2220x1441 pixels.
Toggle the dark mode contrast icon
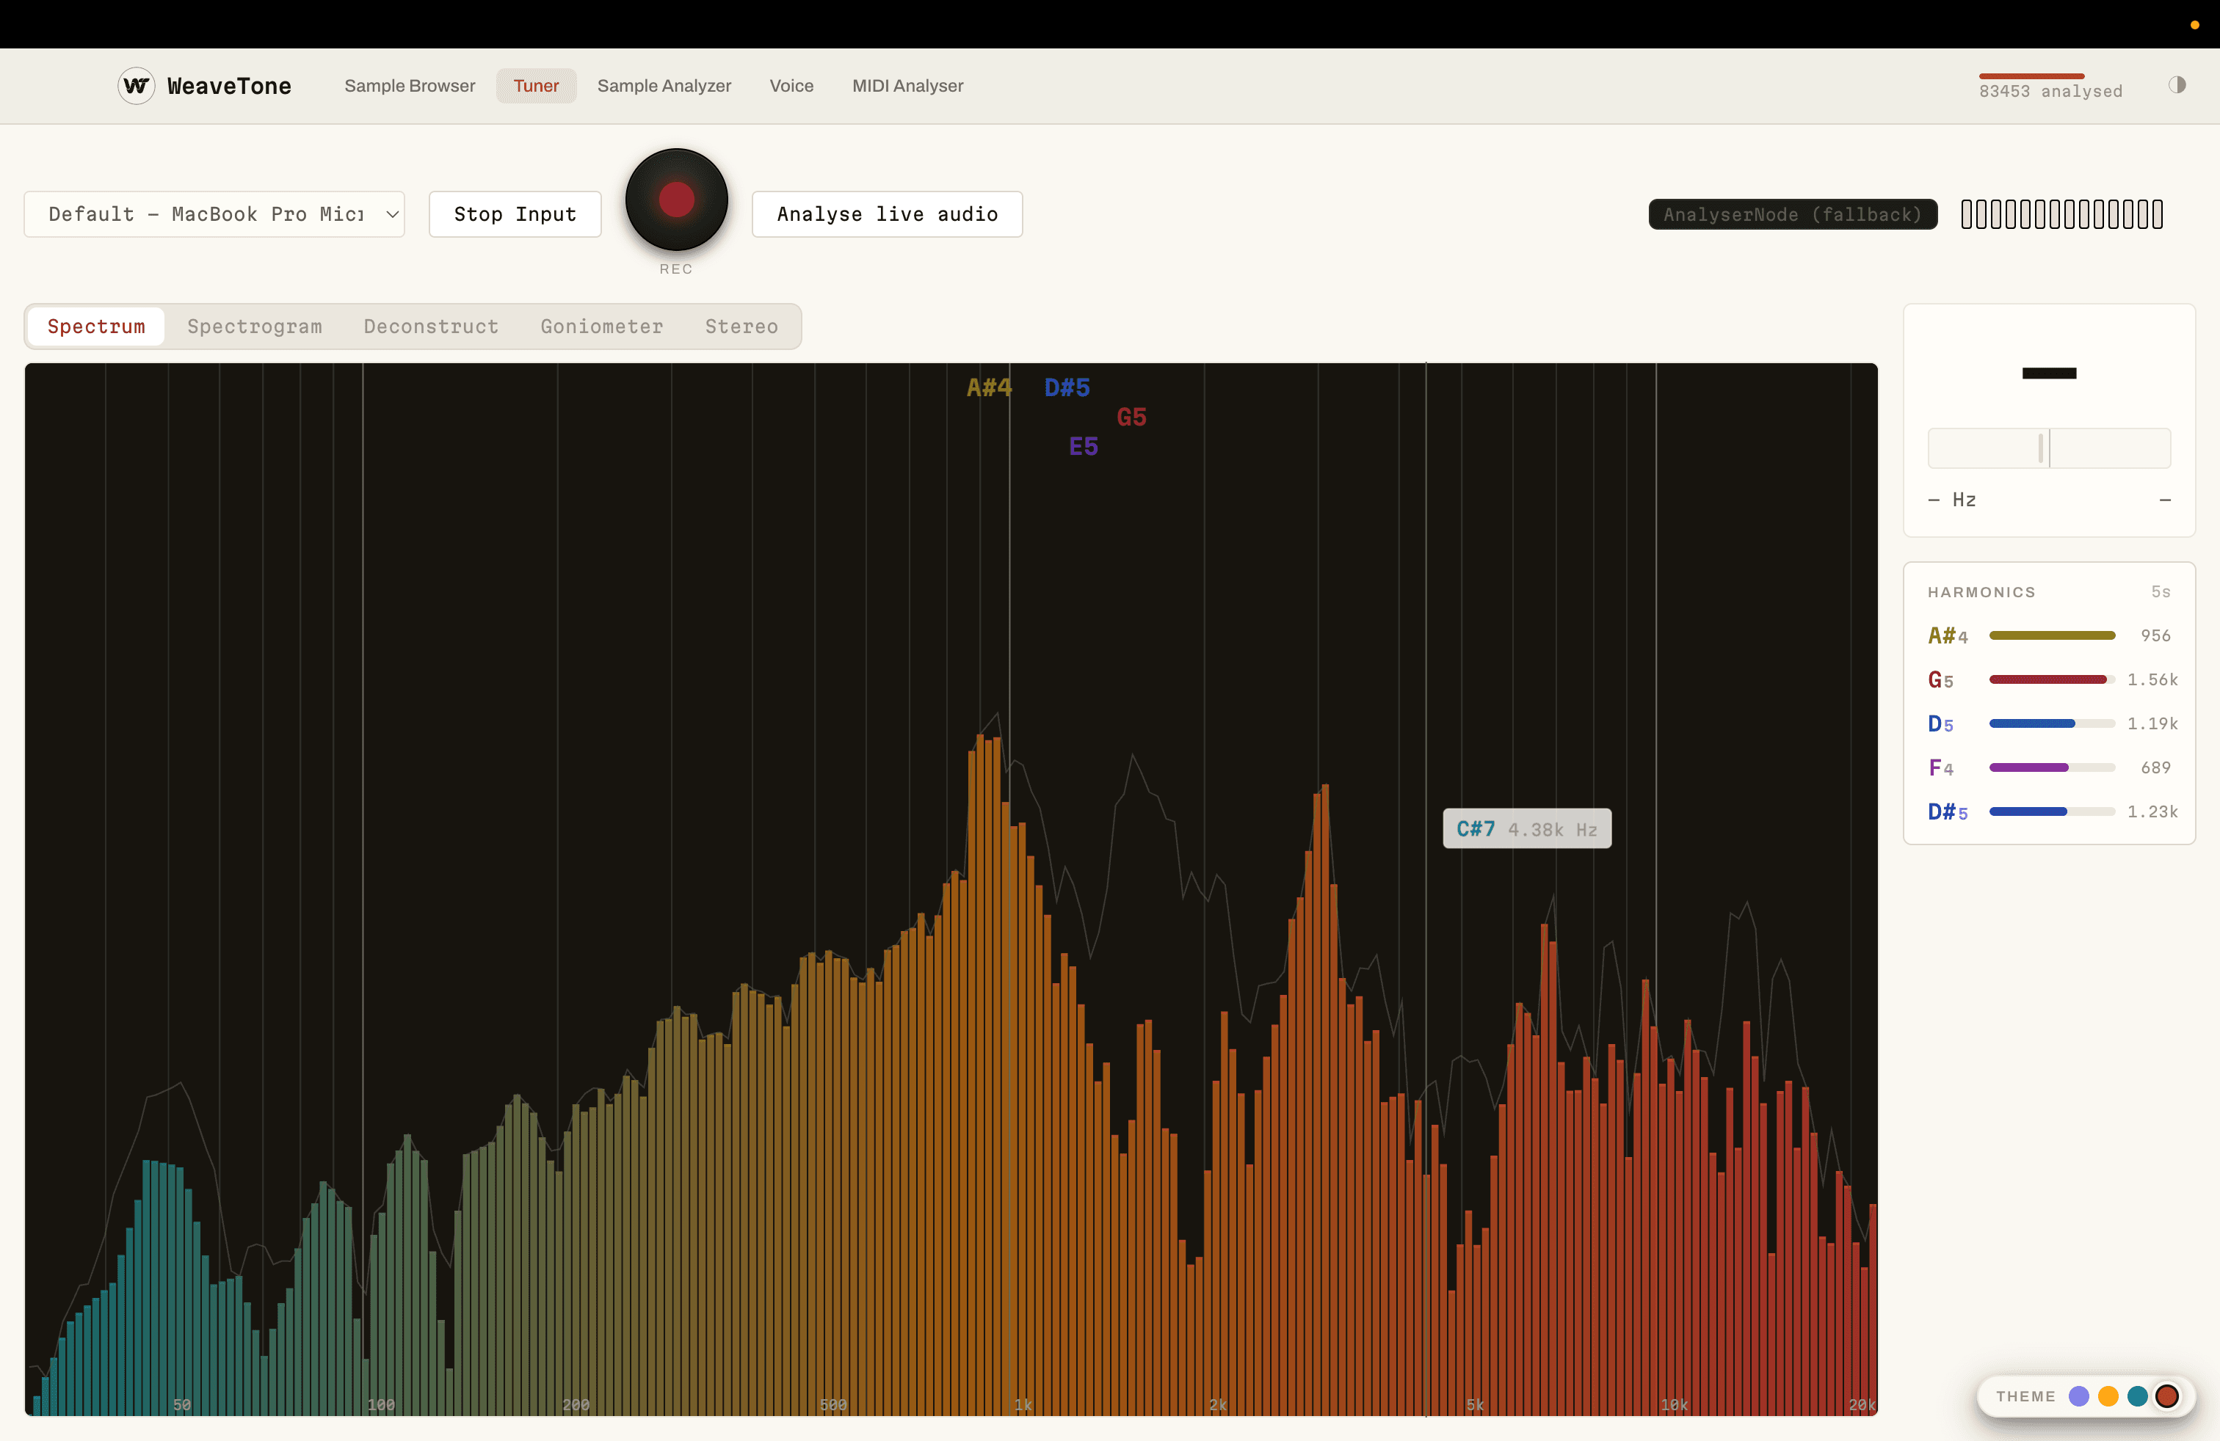coord(2177,85)
